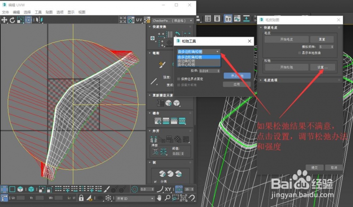Collapse the 快速变换 rollout
This screenshot has width=353, height=207.
pos(150,27)
